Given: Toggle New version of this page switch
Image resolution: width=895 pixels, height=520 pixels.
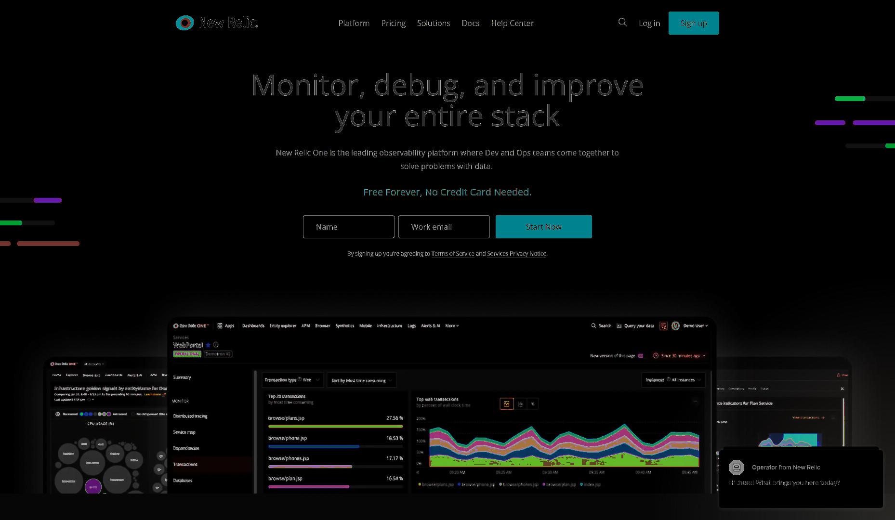Looking at the screenshot, I should coord(640,356).
